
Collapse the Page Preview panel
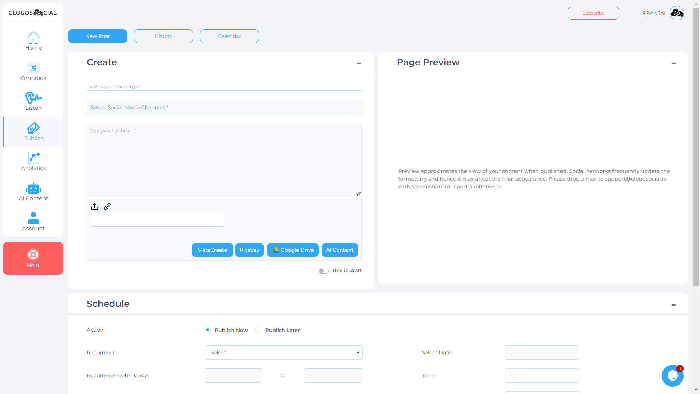pyautogui.click(x=673, y=63)
